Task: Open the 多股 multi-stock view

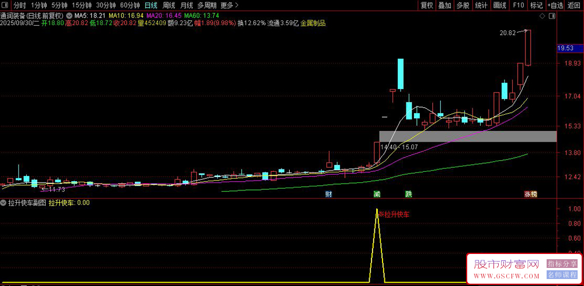Action: tap(463, 5)
